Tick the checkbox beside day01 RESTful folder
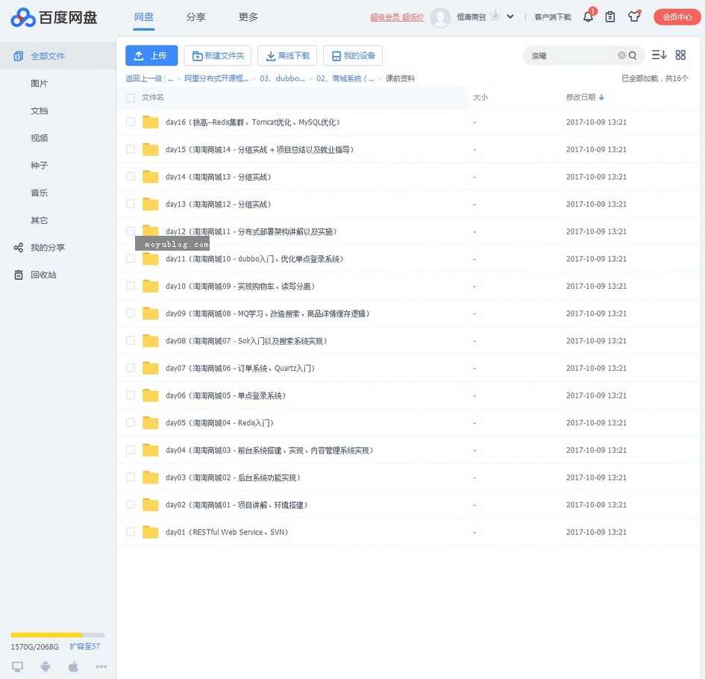The image size is (705, 679). pyautogui.click(x=130, y=532)
